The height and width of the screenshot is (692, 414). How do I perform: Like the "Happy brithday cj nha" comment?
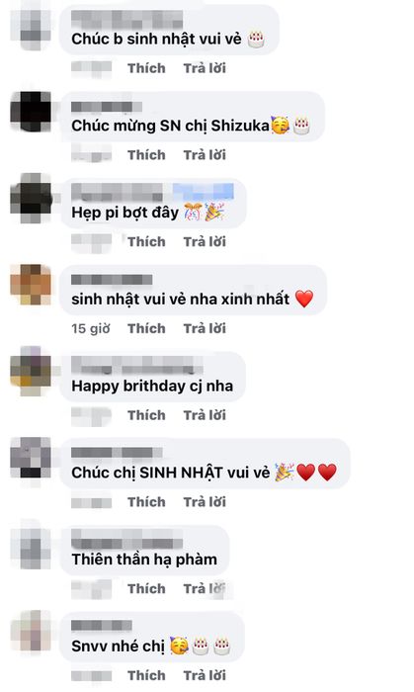[146, 415]
